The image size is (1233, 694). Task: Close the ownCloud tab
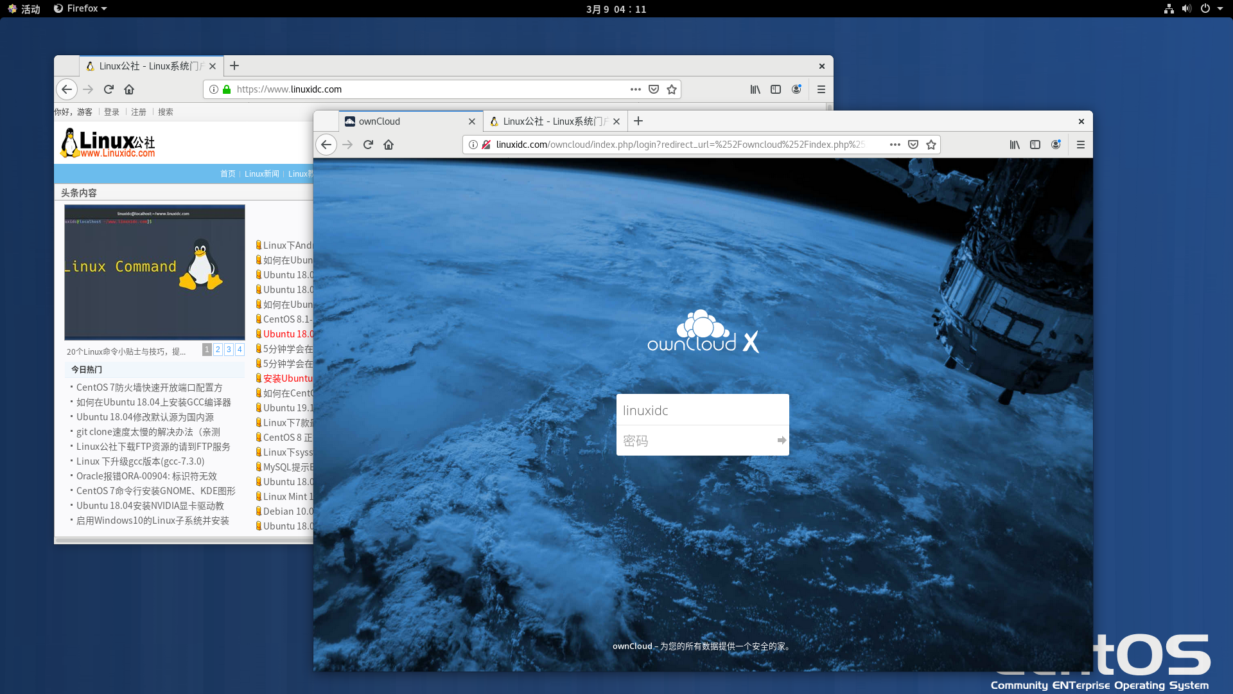click(x=472, y=121)
